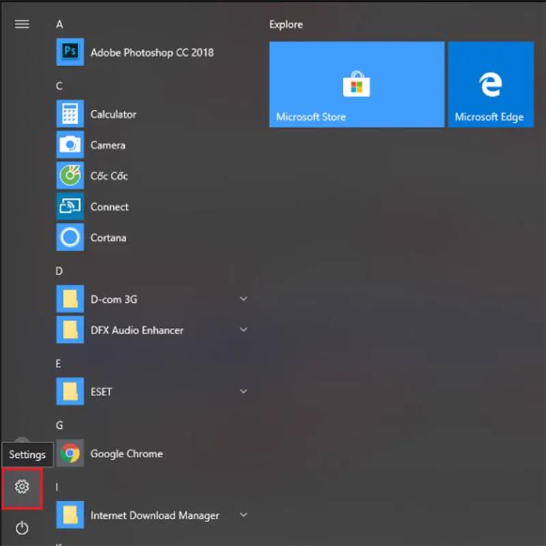The width and height of the screenshot is (546, 546).
Task: Click the letter D section header
Action: pyautogui.click(x=59, y=271)
